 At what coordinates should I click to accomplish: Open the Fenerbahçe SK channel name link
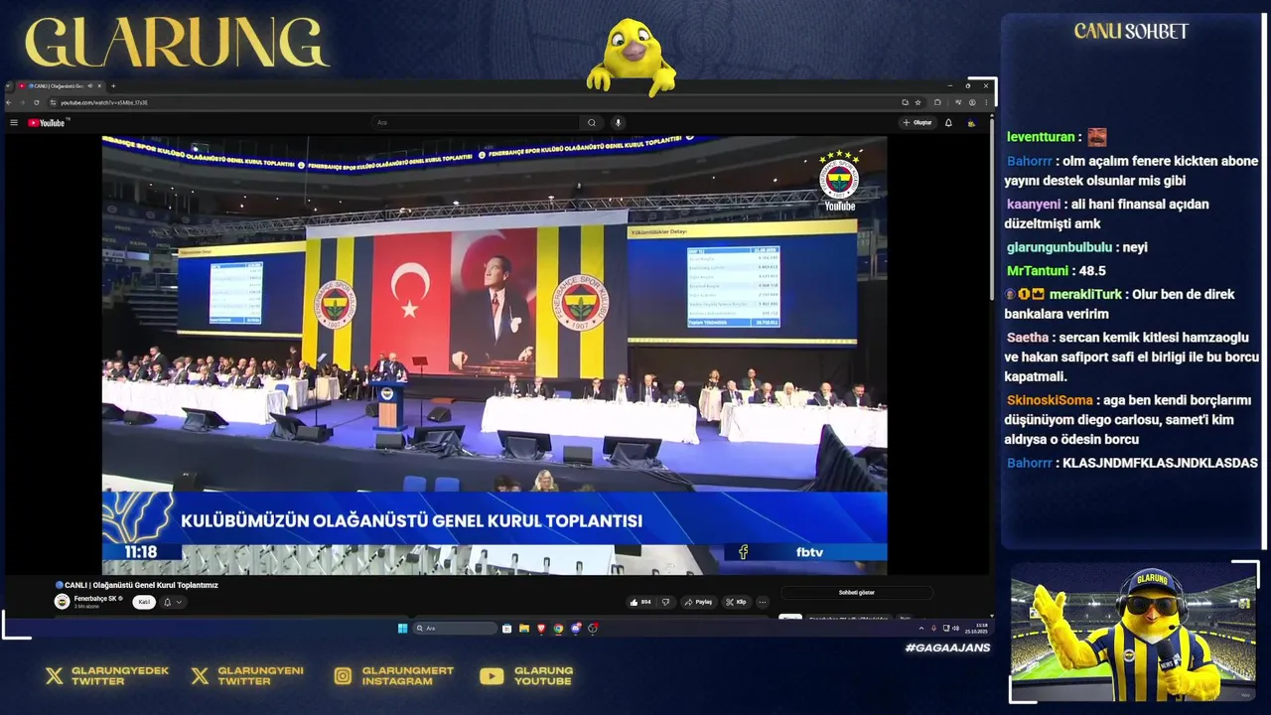tap(96, 599)
